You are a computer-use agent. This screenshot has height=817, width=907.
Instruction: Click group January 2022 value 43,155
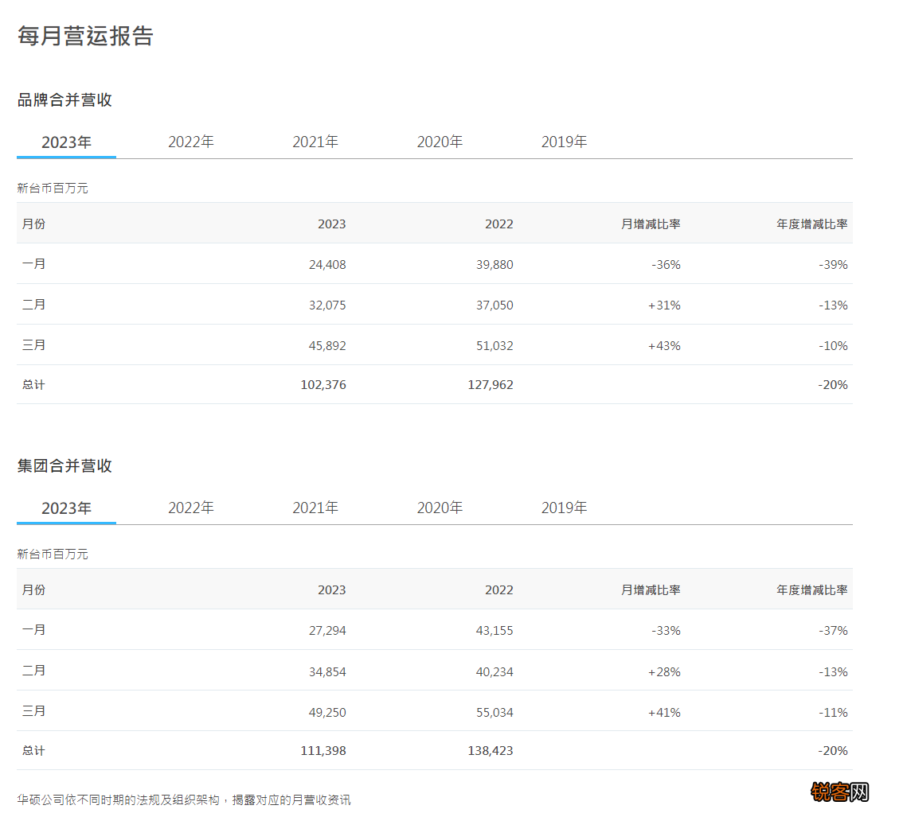(495, 630)
